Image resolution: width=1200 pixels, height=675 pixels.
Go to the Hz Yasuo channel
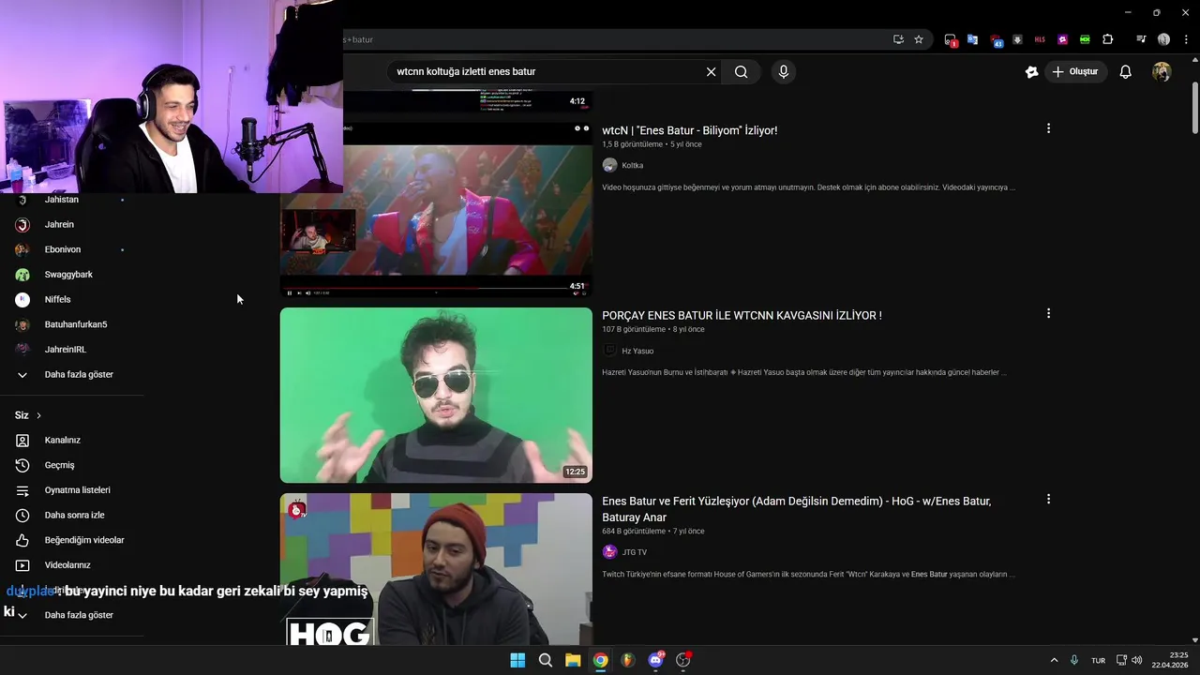[637, 351]
